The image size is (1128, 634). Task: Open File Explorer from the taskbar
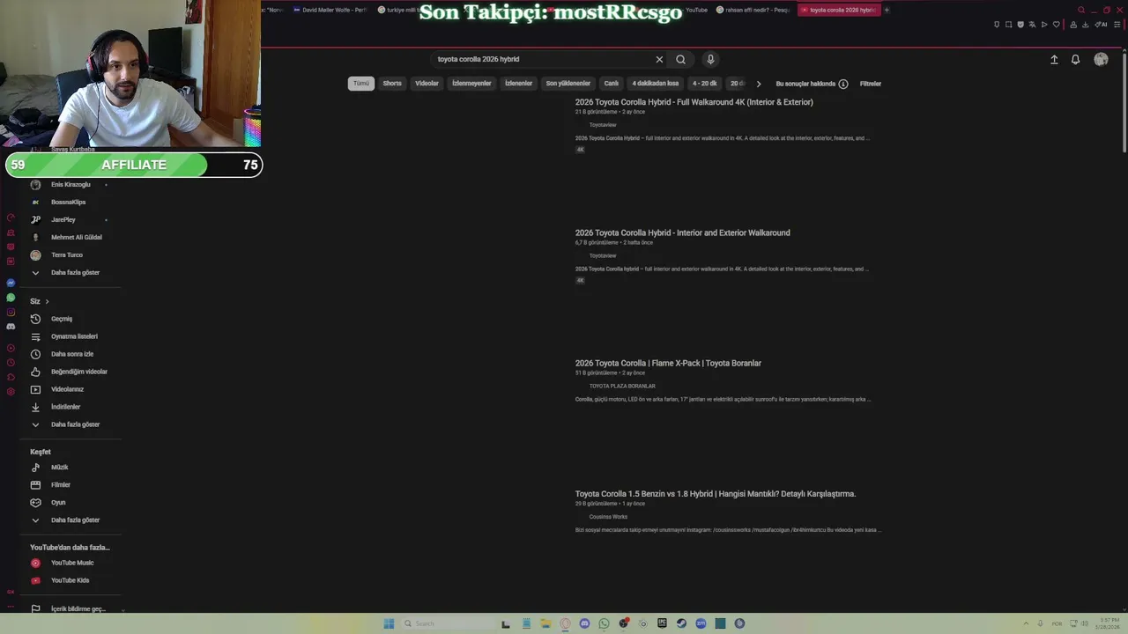(x=545, y=623)
